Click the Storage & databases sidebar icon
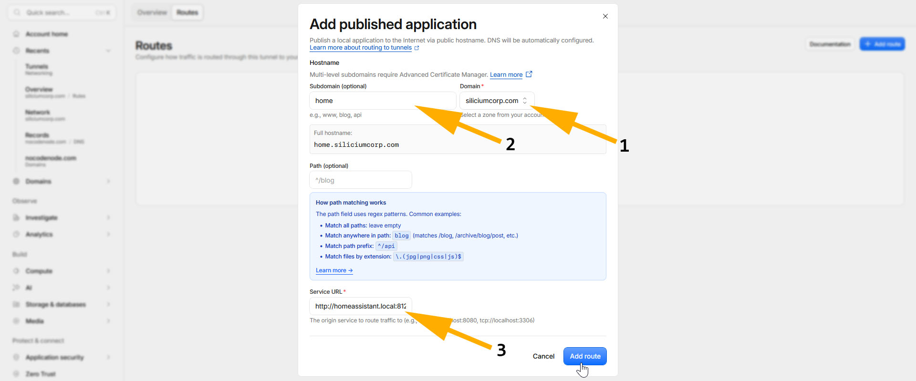Image resolution: width=916 pixels, height=381 pixels. click(x=16, y=304)
